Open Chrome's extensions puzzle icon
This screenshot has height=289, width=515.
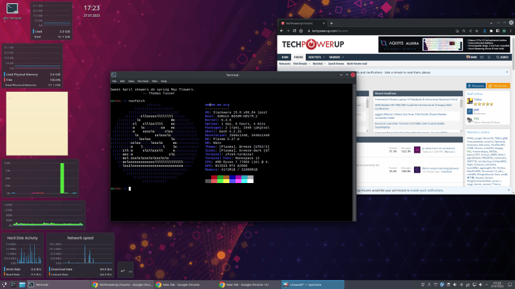491,31
